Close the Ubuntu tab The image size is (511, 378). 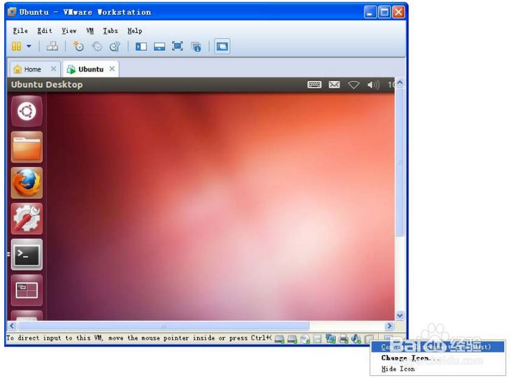pos(112,68)
